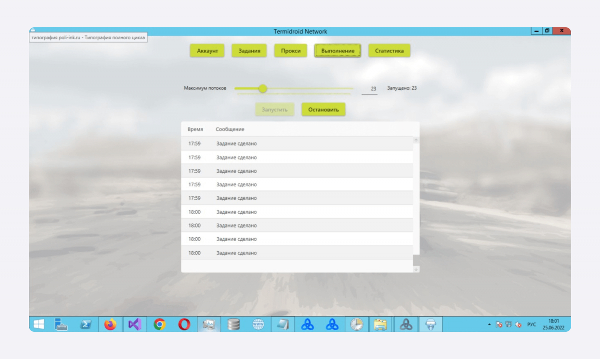Launch Firefox from the taskbar
This screenshot has height=359, width=600.
click(x=110, y=324)
